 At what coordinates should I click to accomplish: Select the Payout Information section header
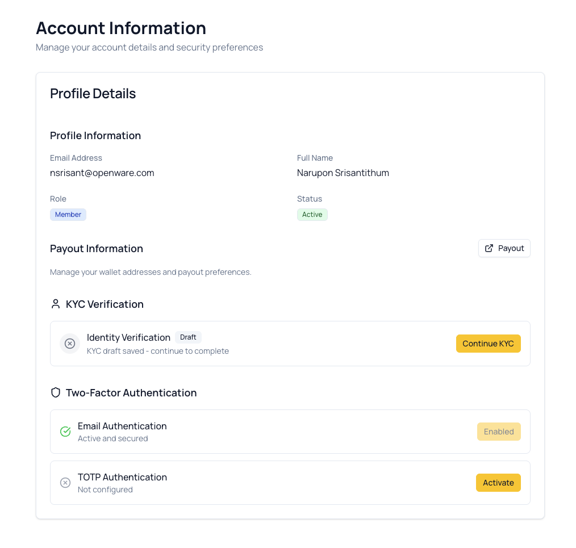coord(97,249)
